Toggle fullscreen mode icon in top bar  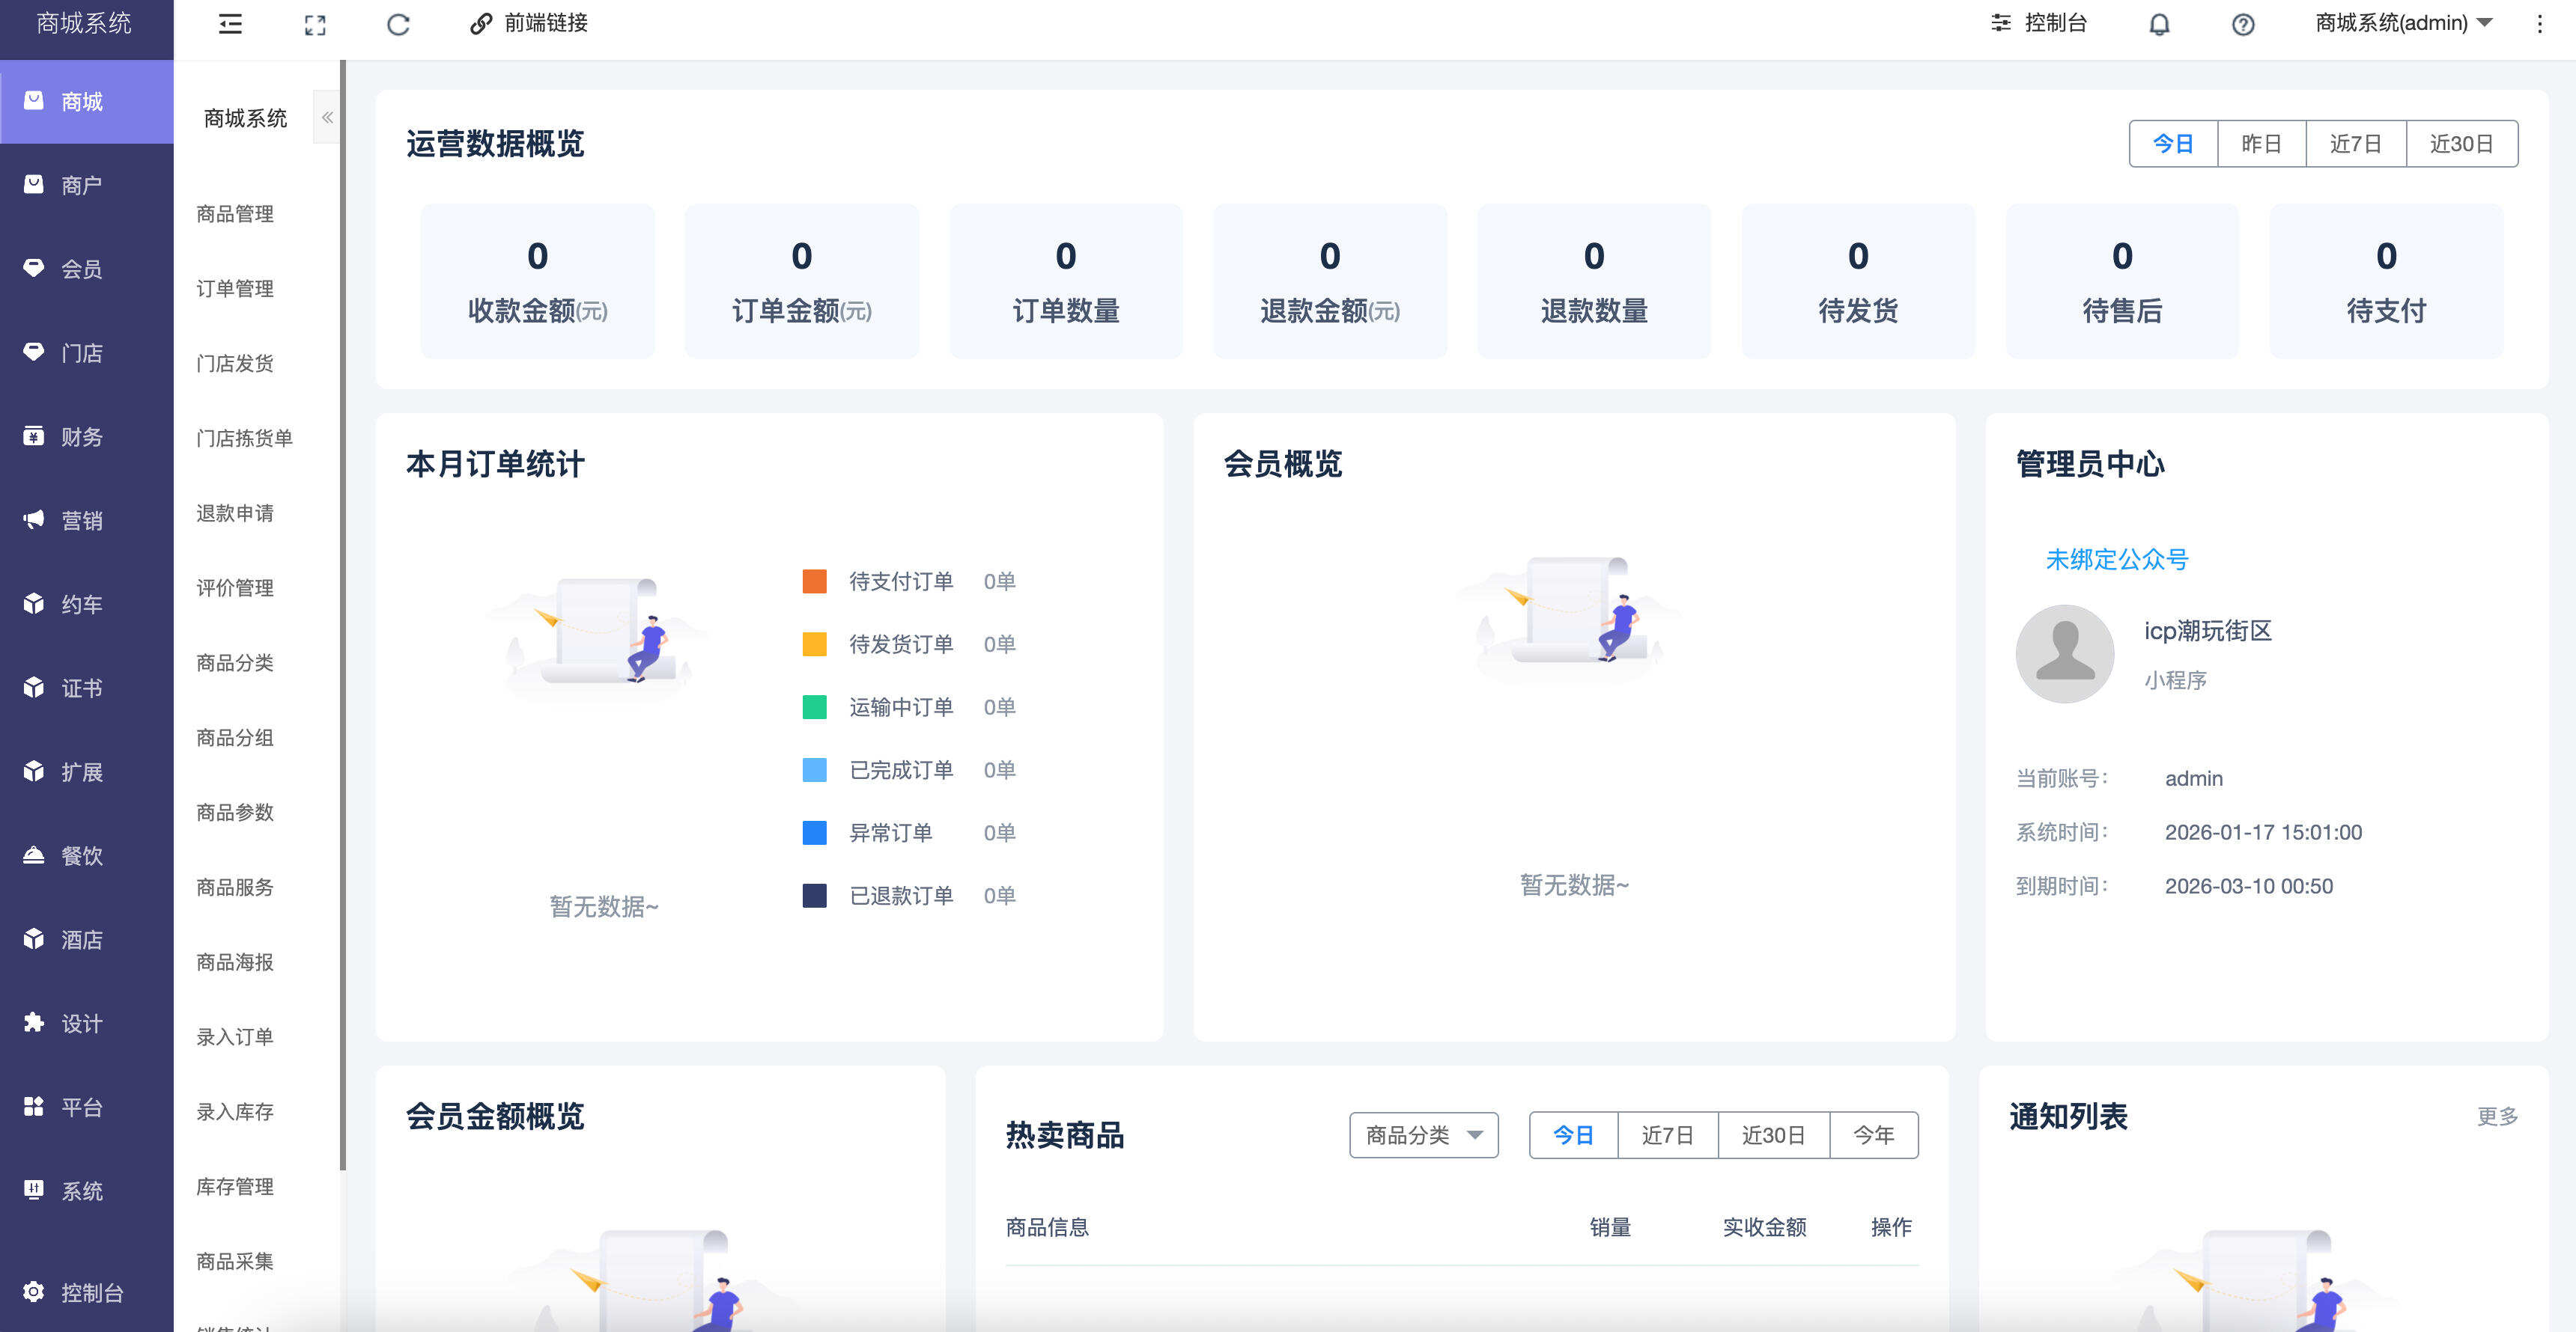tap(314, 24)
